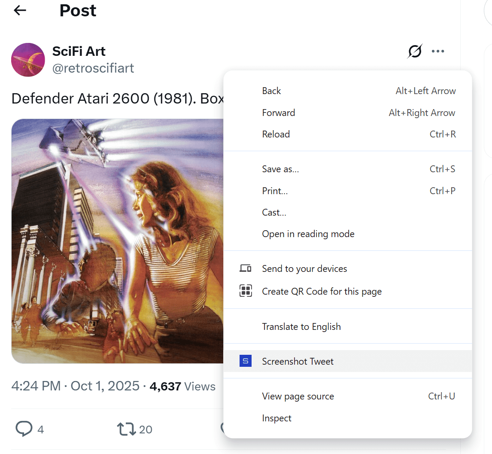
Task: Click the back arrow next to Post
Action: [x=20, y=11]
